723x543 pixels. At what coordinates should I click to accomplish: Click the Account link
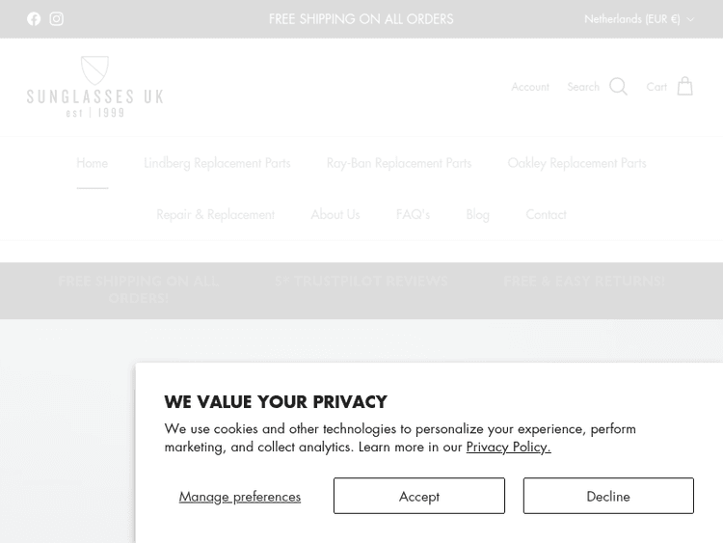click(x=529, y=87)
